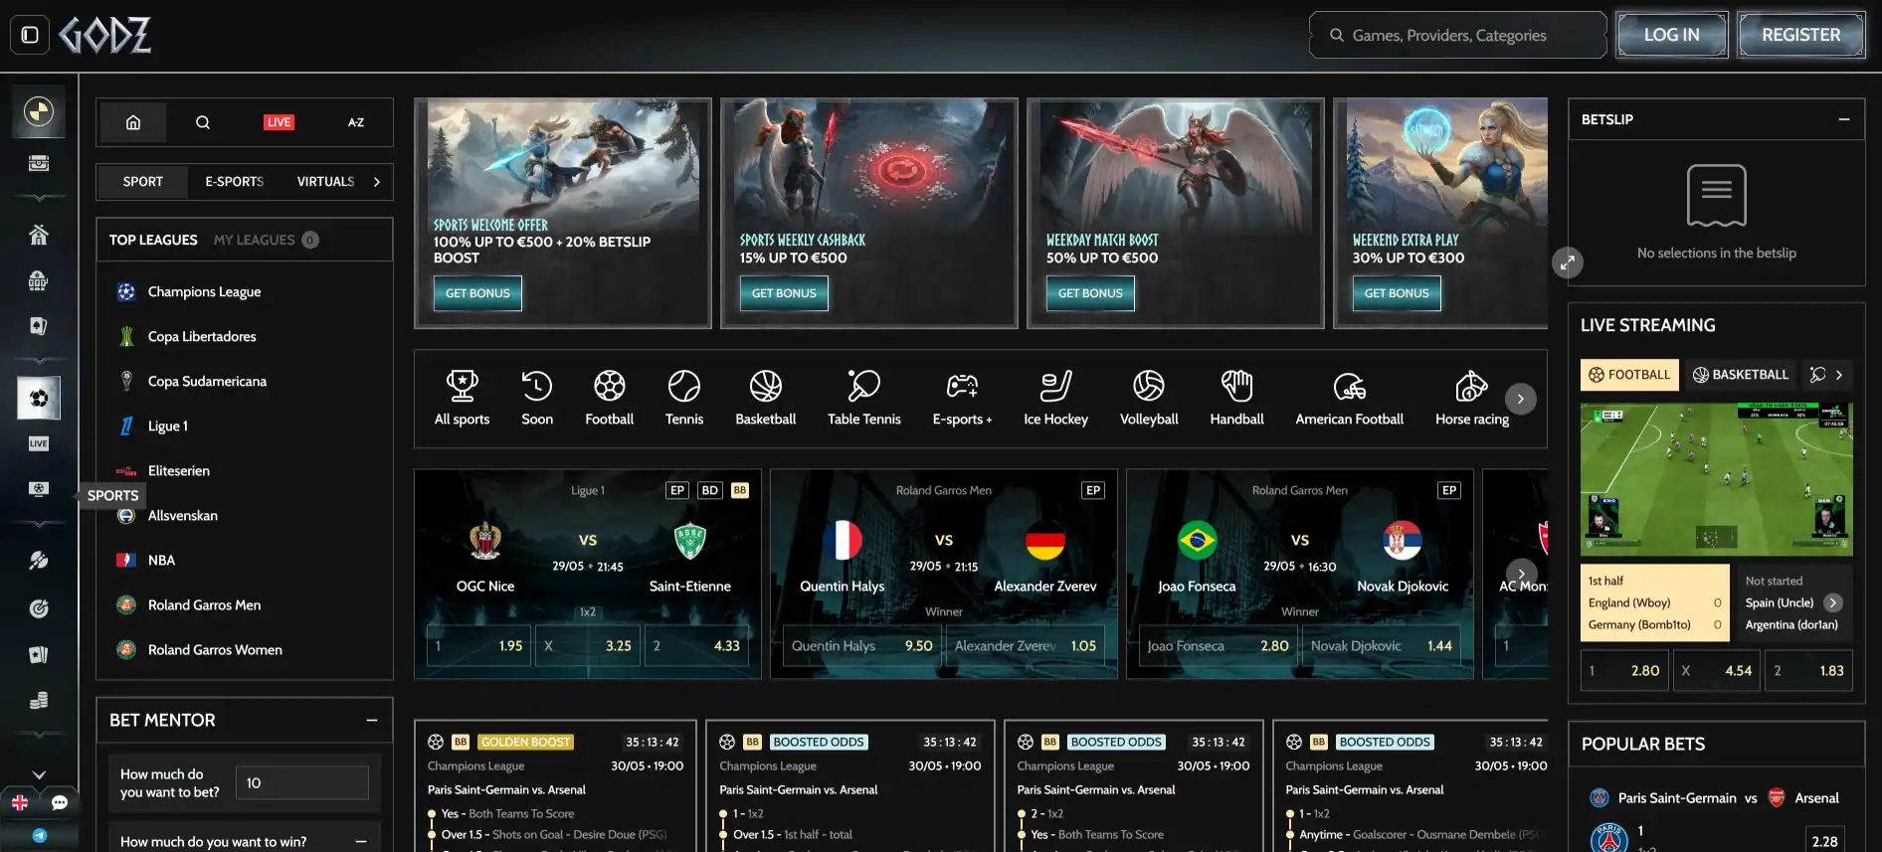Open the Telegram icon in sidebar
The width and height of the screenshot is (1882, 852).
[39, 835]
